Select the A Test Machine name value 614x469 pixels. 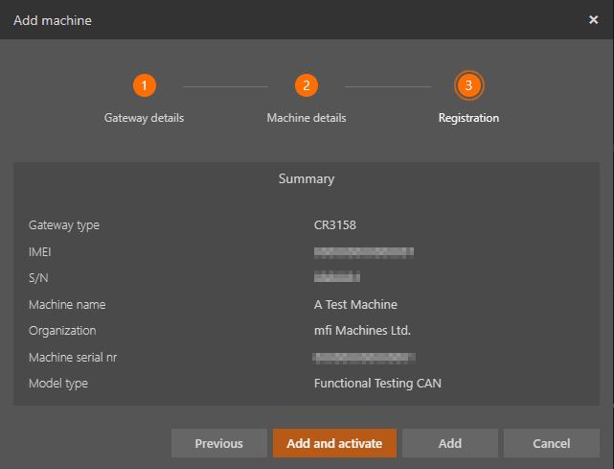pos(355,304)
